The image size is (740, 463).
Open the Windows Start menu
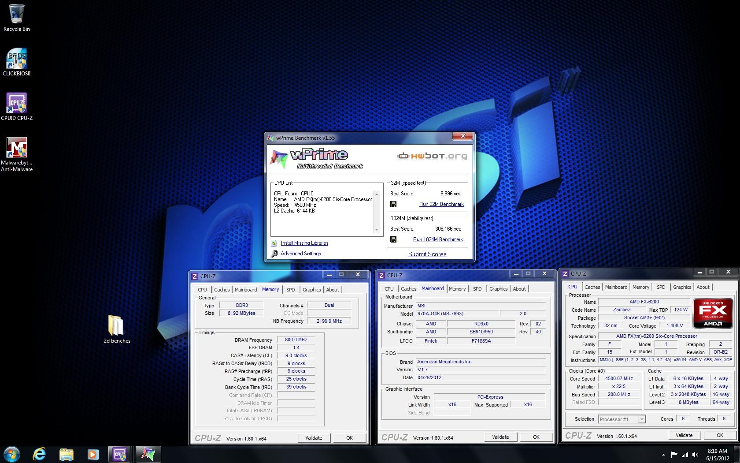click(12, 454)
